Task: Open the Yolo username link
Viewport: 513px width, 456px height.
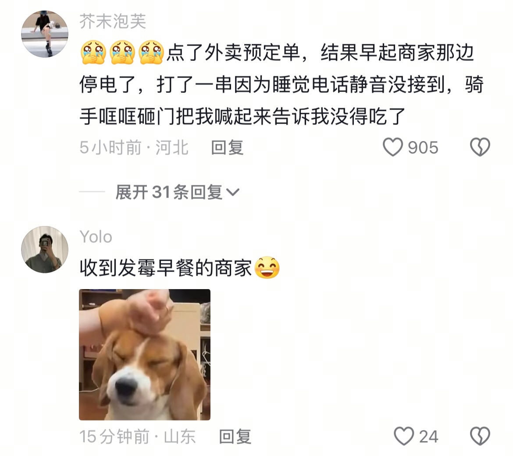Action: (96, 237)
